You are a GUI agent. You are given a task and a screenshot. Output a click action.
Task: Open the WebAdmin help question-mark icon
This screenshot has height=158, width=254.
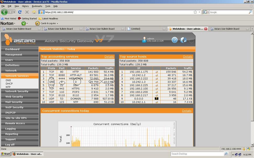point(174,40)
